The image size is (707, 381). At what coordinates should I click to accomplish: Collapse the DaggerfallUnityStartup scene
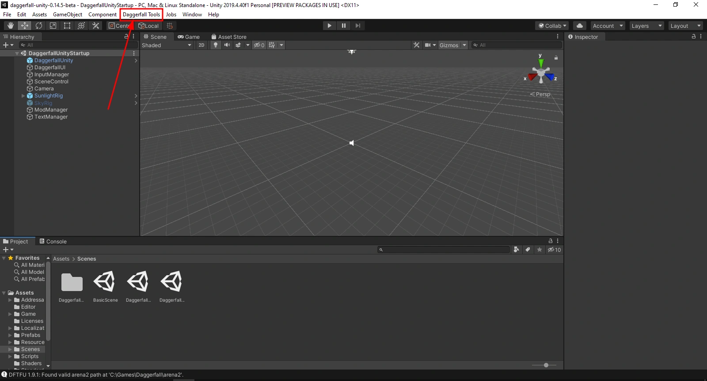17,53
